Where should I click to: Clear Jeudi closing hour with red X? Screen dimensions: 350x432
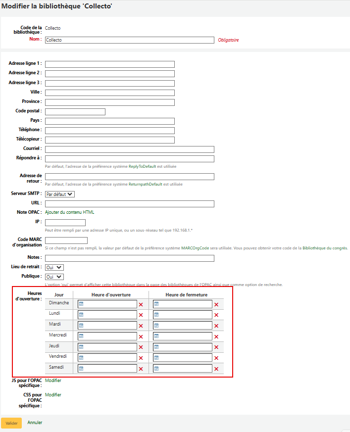(x=216, y=347)
